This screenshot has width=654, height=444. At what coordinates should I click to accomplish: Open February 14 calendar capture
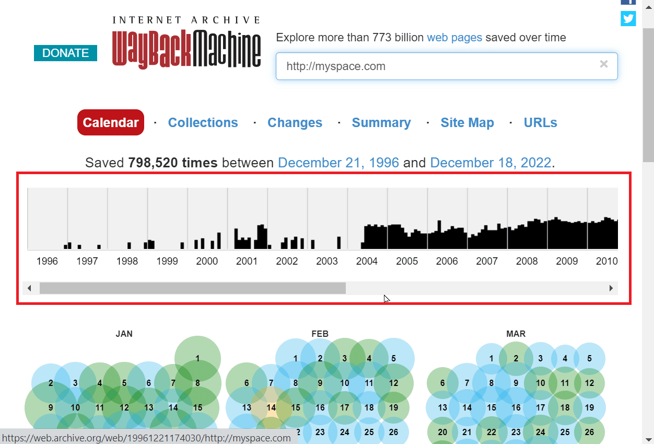(271, 408)
